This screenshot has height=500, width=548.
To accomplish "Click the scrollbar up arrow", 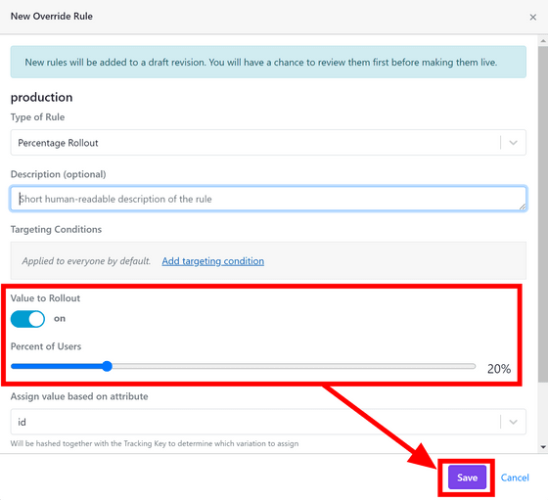I will [x=543, y=40].
